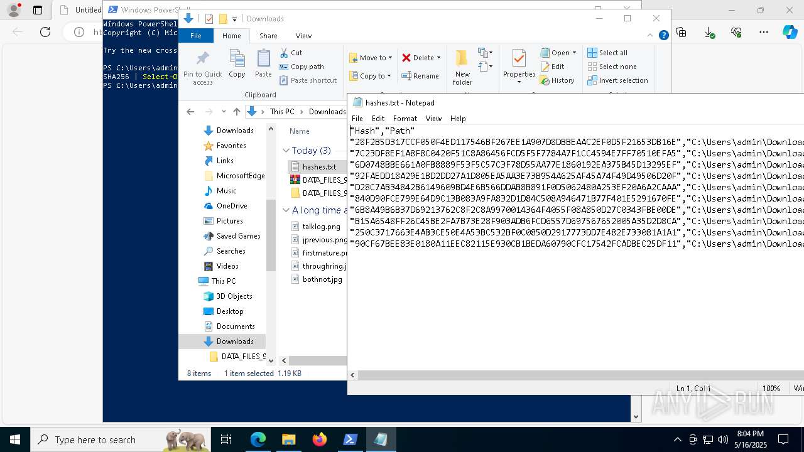Switch to PowerShell taskbar icon
The width and height of the screenshot is (804, 452).
(x=350, y=439)
